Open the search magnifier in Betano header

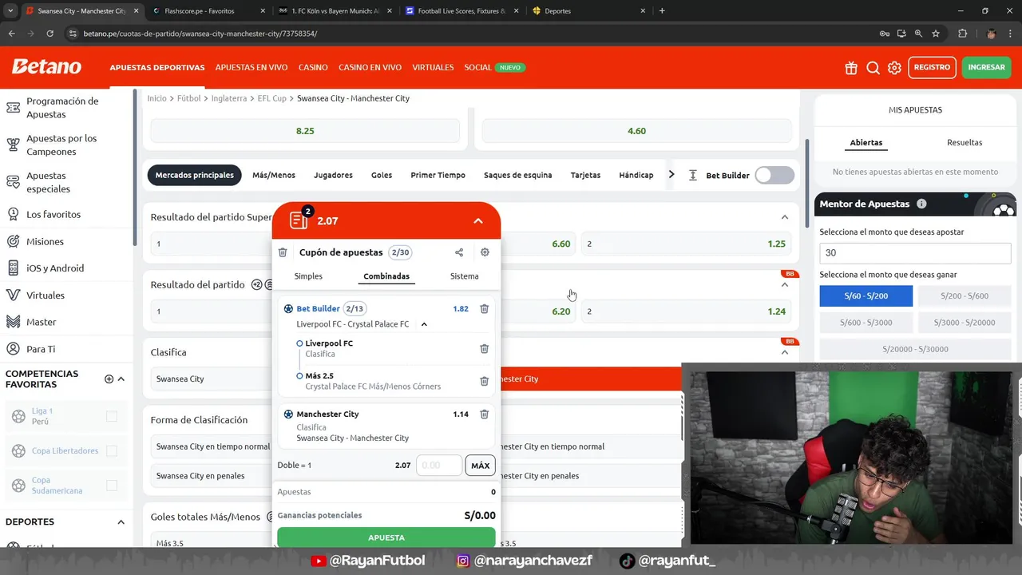[873, 68]
